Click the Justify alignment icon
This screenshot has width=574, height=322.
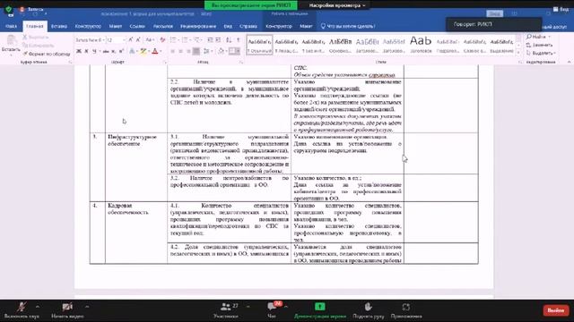pos(196,51)
